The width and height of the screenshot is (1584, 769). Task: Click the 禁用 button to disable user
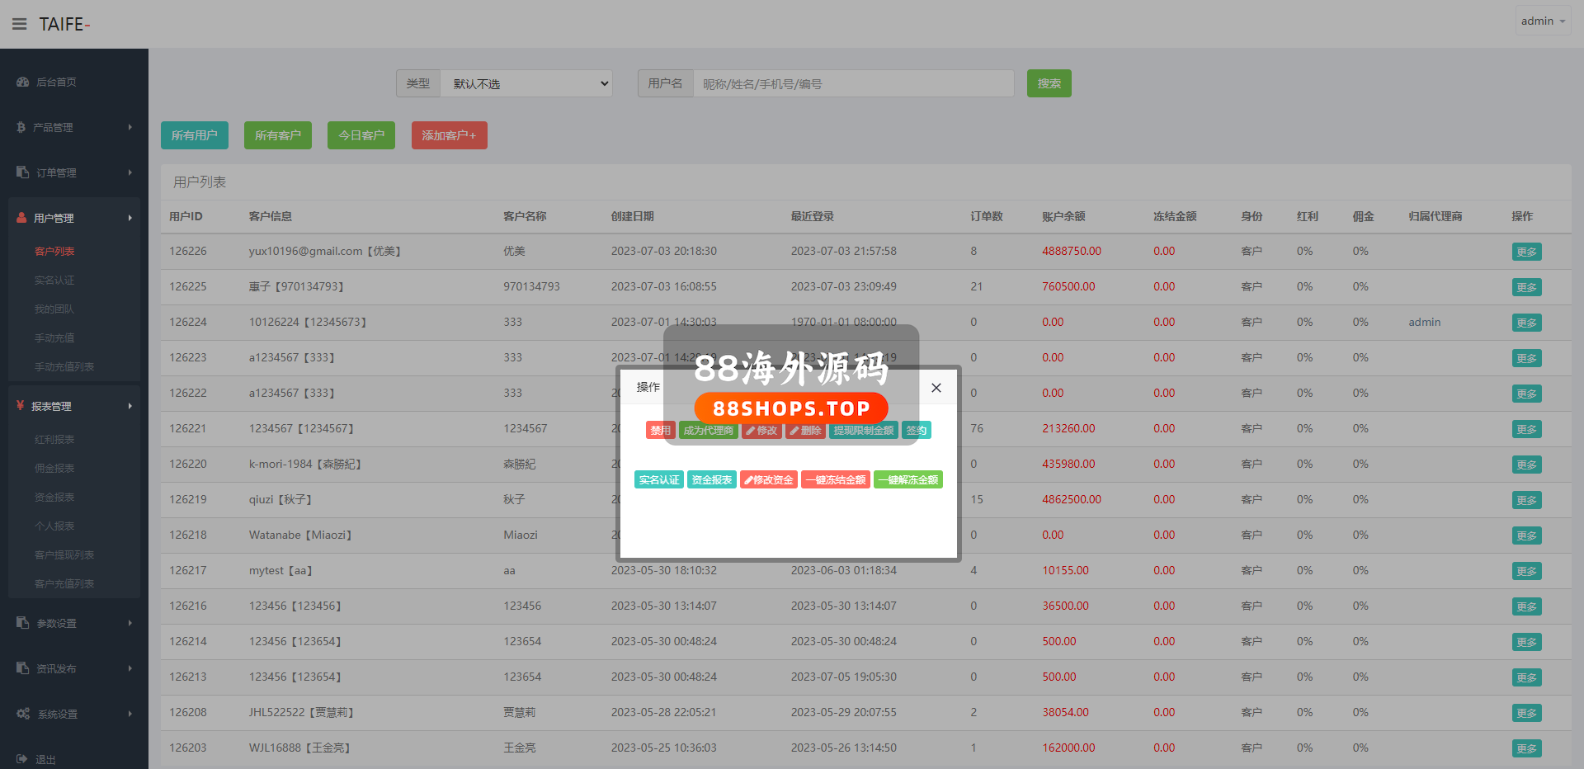coord(660,430)
